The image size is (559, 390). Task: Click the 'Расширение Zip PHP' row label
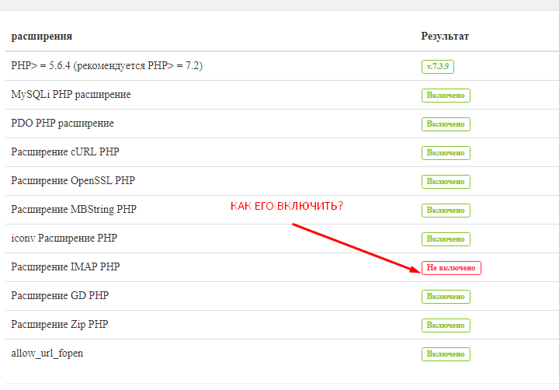point(60,325)
